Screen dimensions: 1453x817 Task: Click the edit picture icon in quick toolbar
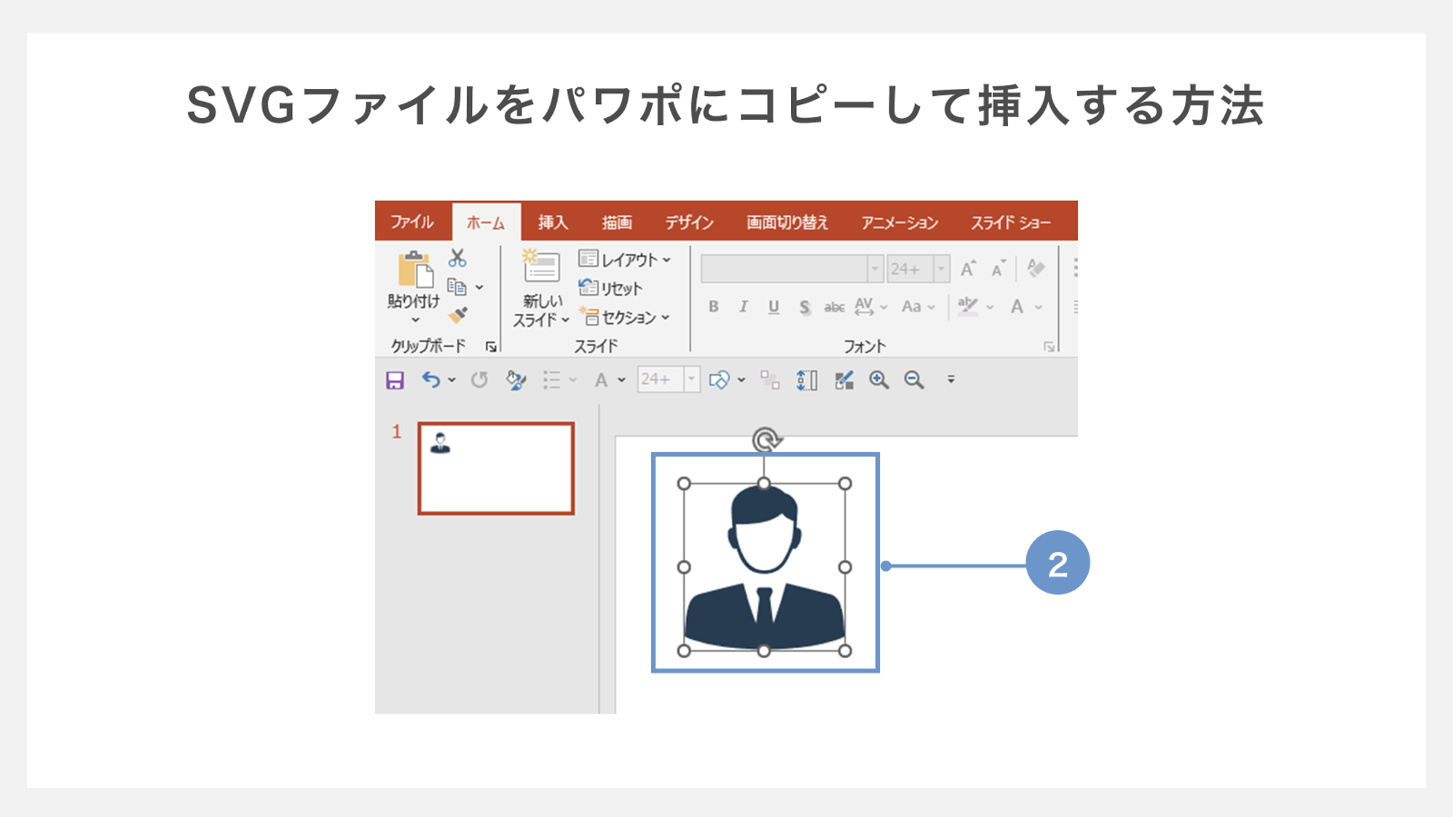pos(844,379)
